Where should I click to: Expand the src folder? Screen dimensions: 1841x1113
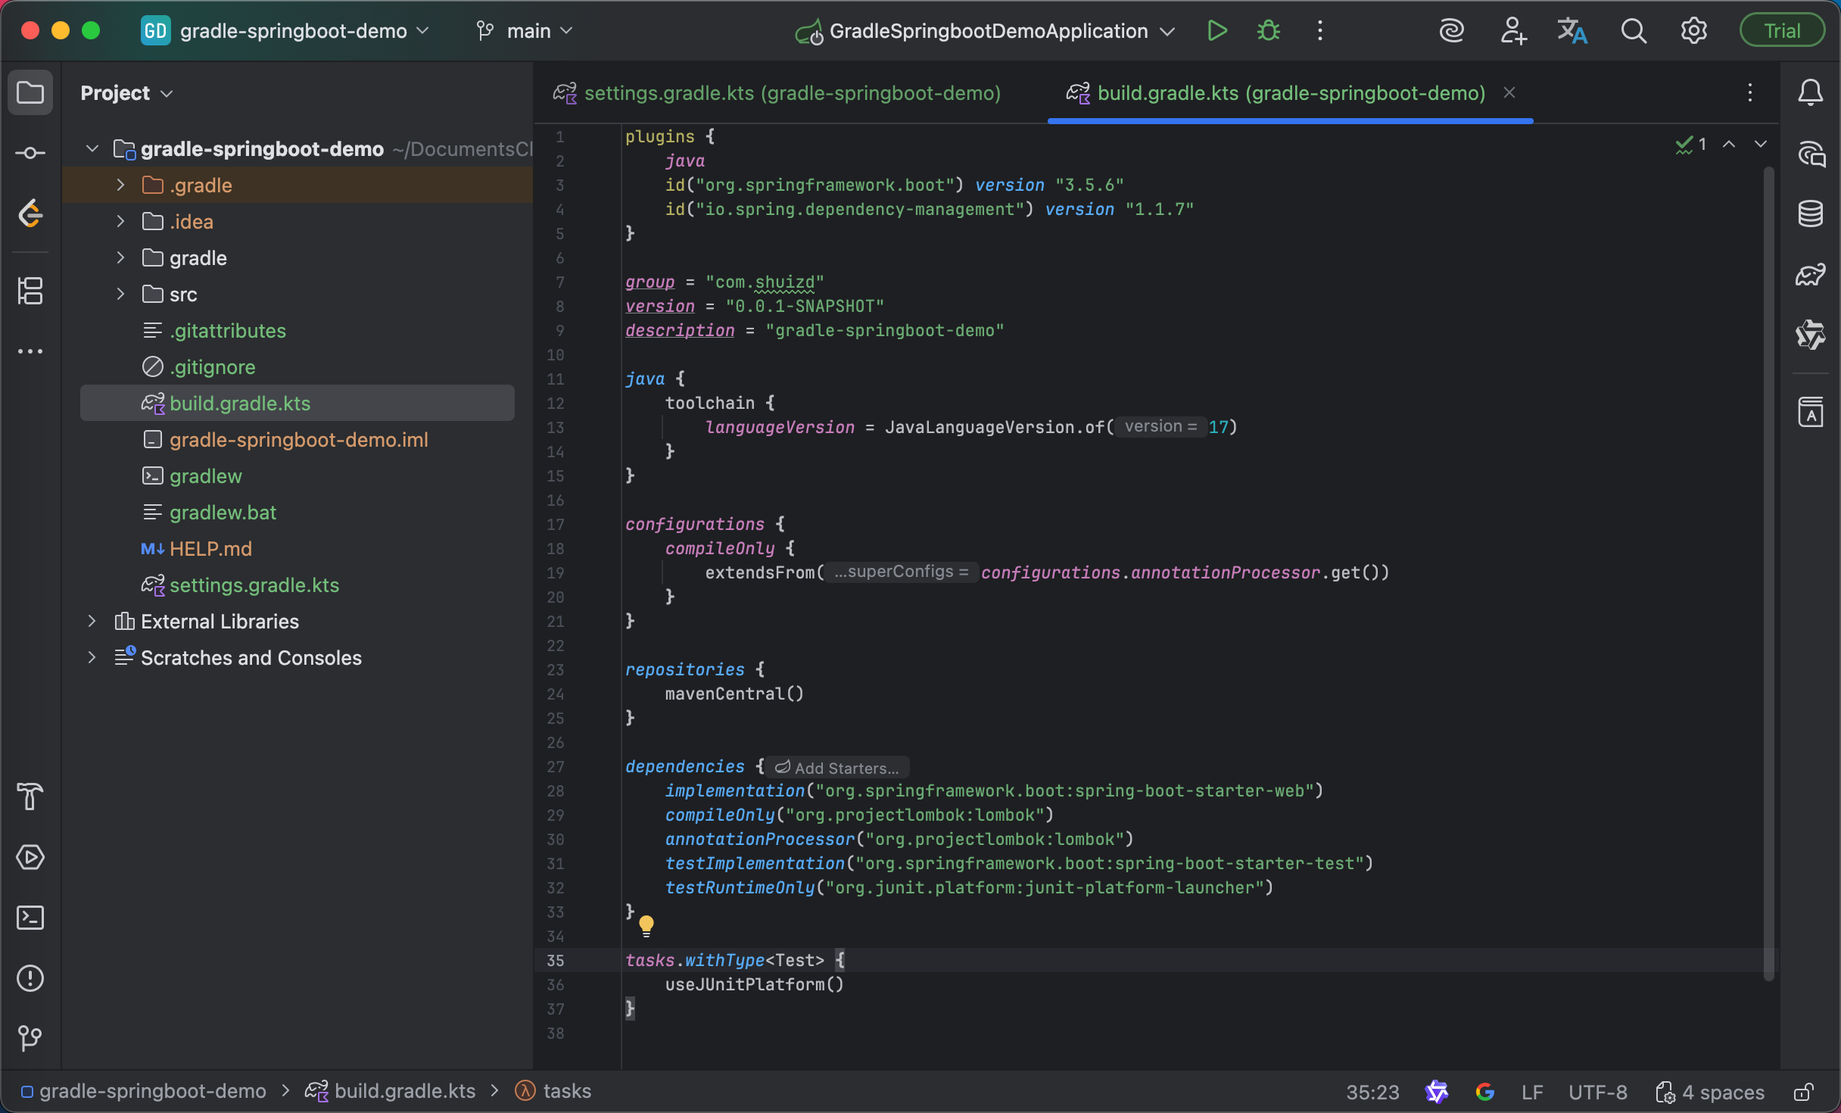[x=120, y=295]
